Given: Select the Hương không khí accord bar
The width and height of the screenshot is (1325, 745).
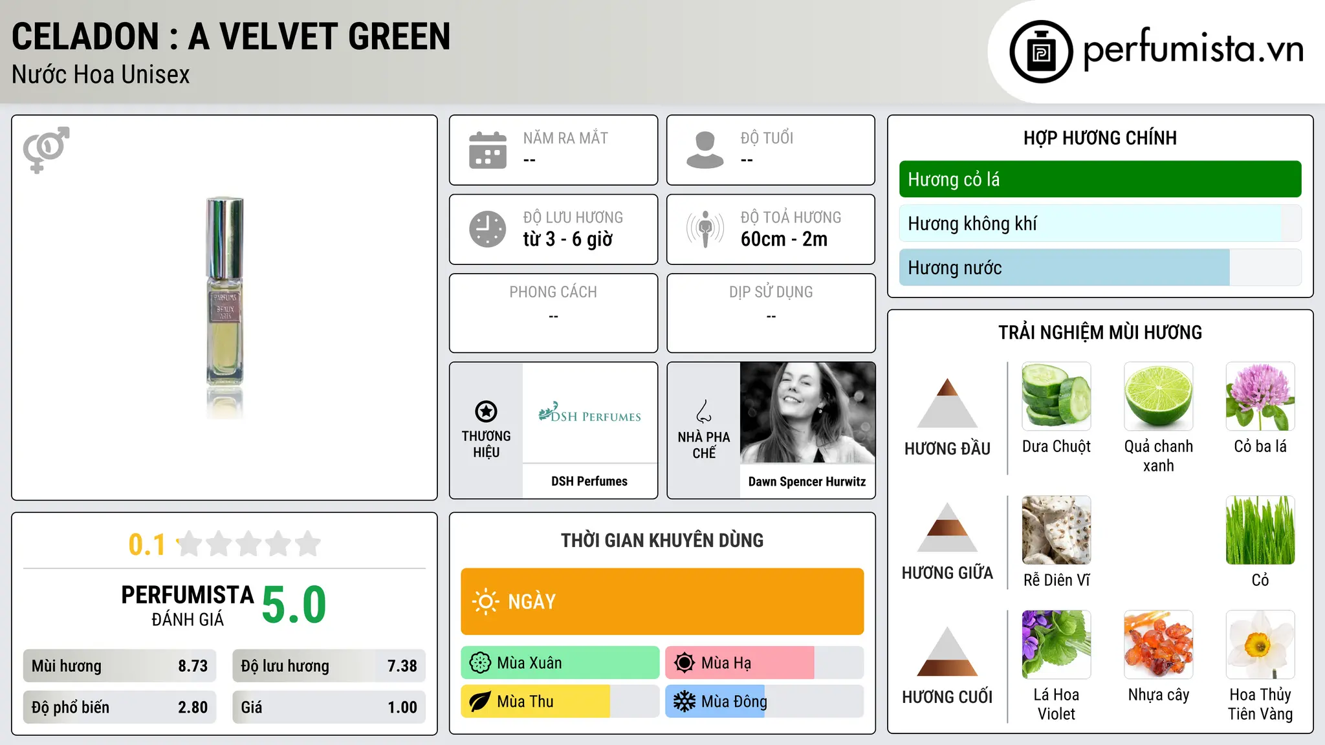Looking at the screenshot, I should (x=1100, y=223).
